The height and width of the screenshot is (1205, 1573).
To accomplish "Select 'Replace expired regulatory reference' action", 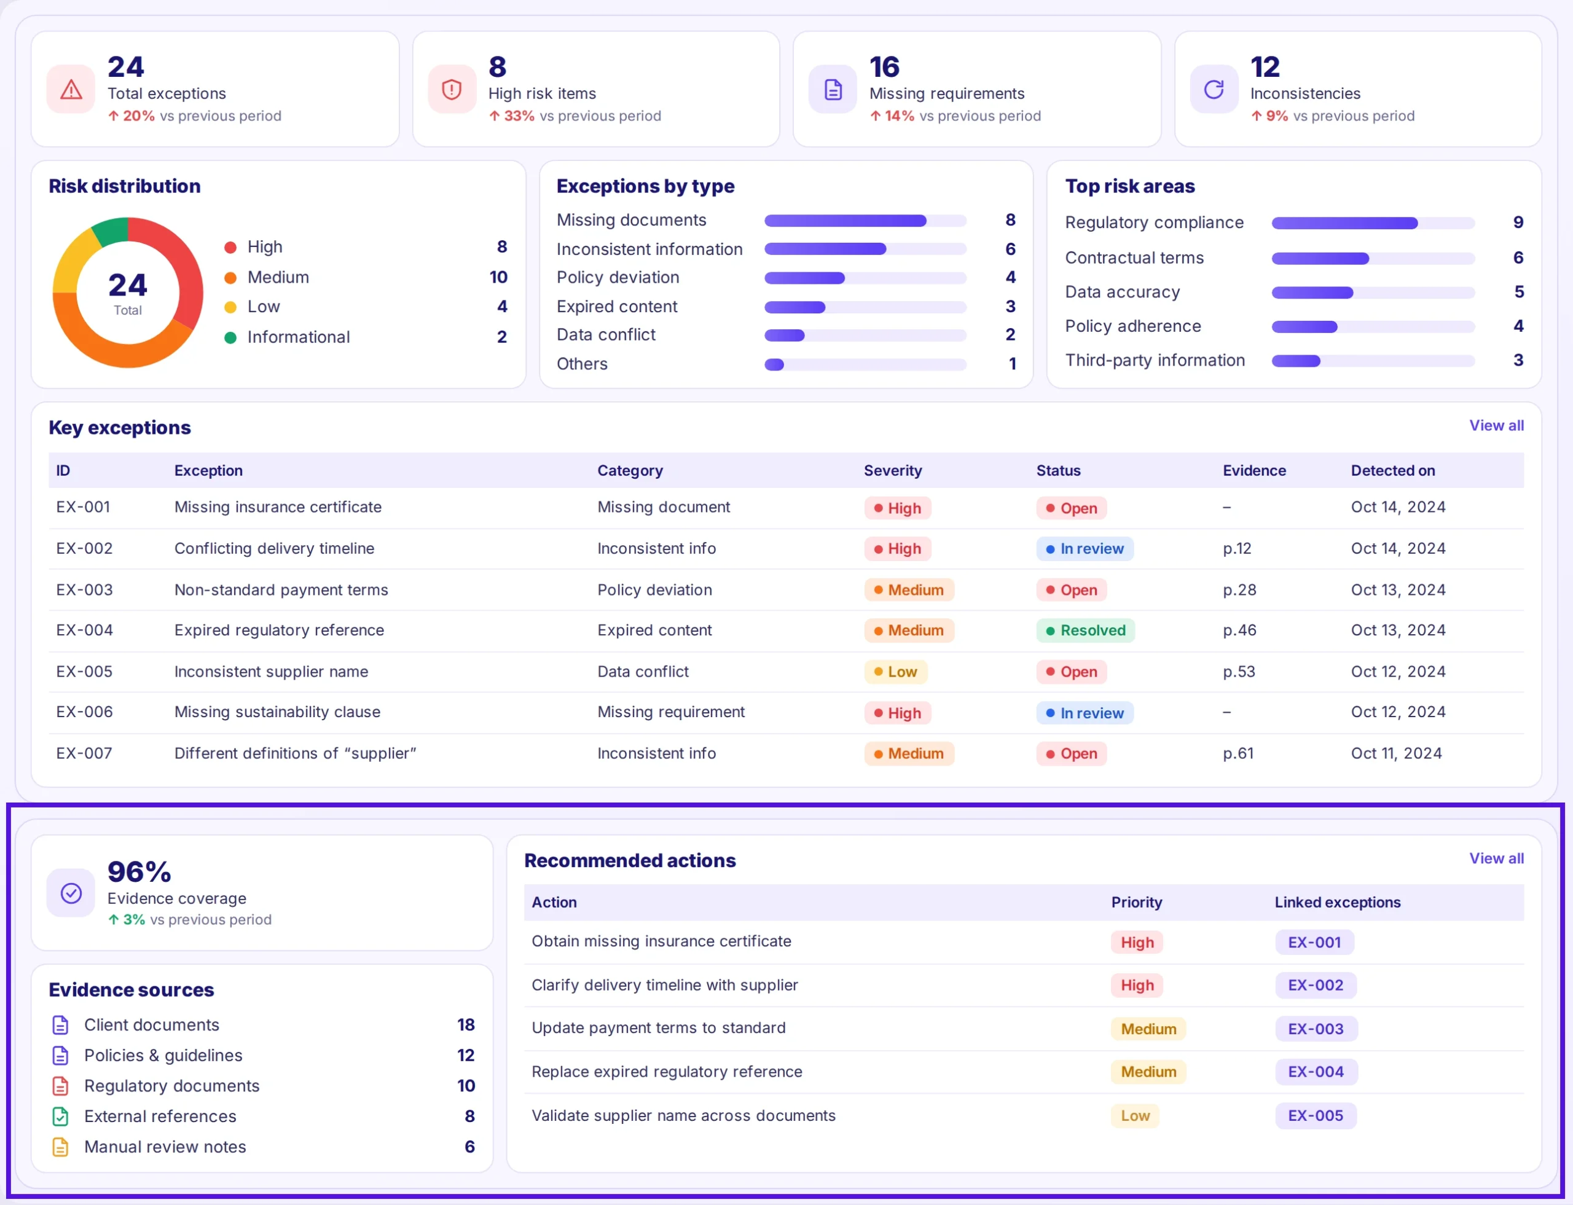I will coord(666,1072).
